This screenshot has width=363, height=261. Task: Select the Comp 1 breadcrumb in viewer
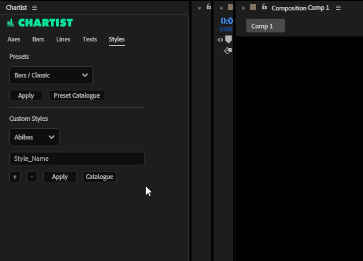(265, 26)
